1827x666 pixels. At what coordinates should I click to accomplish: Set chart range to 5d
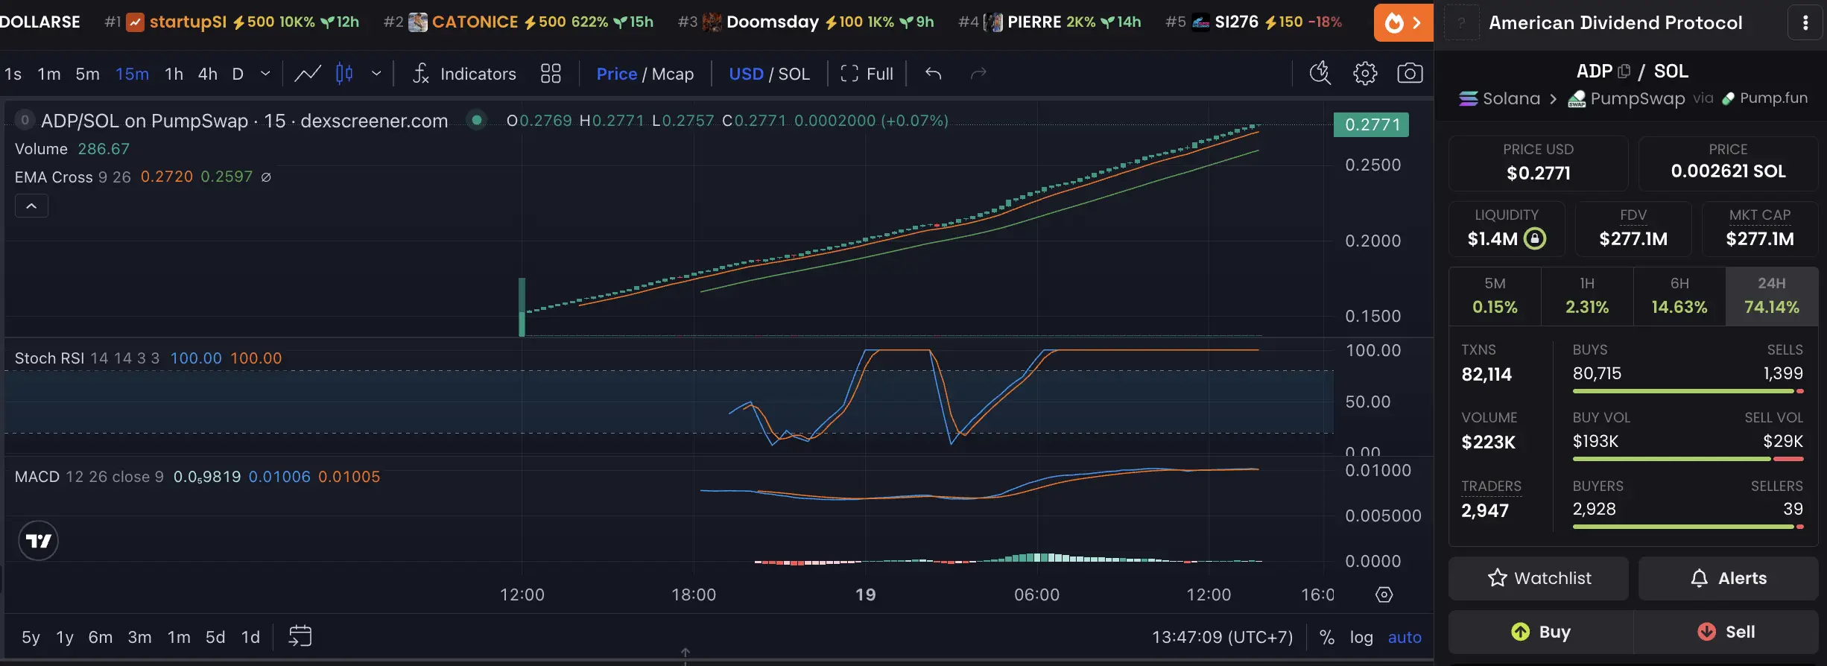[x=215, y=637]
